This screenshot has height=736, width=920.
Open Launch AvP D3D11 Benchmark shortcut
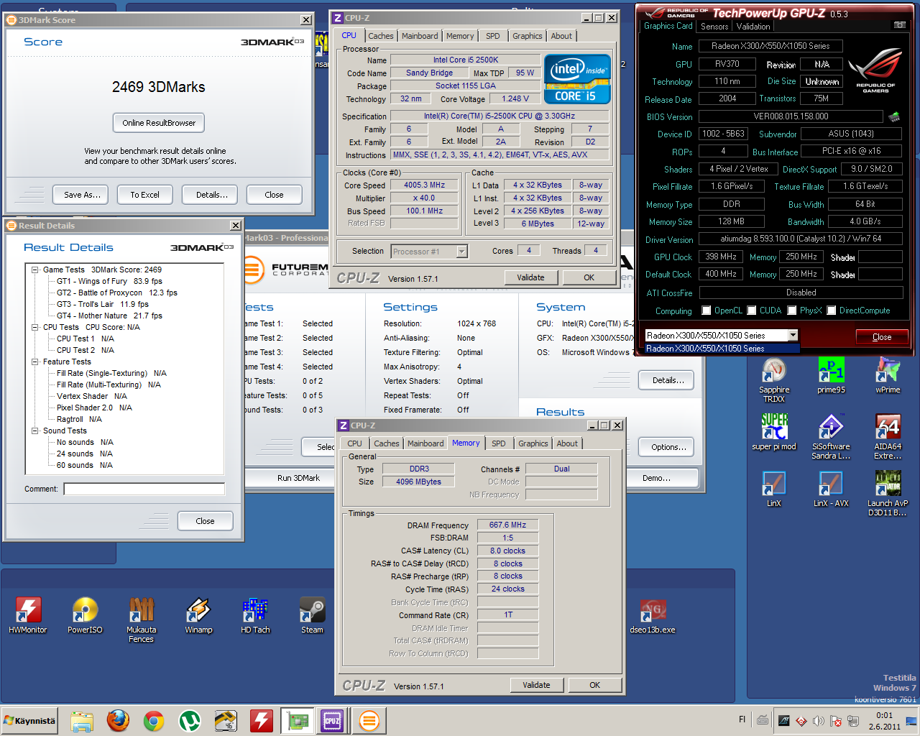point(888,494)
